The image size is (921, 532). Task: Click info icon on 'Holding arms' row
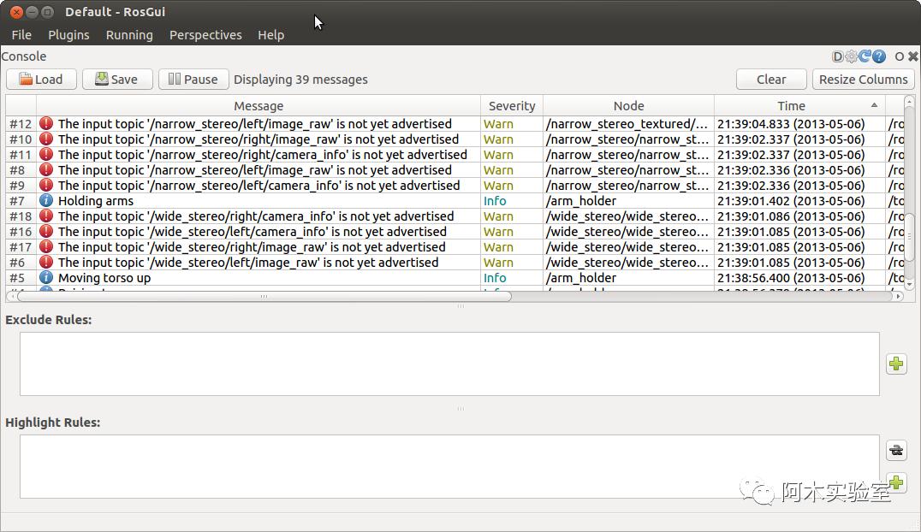46,201
